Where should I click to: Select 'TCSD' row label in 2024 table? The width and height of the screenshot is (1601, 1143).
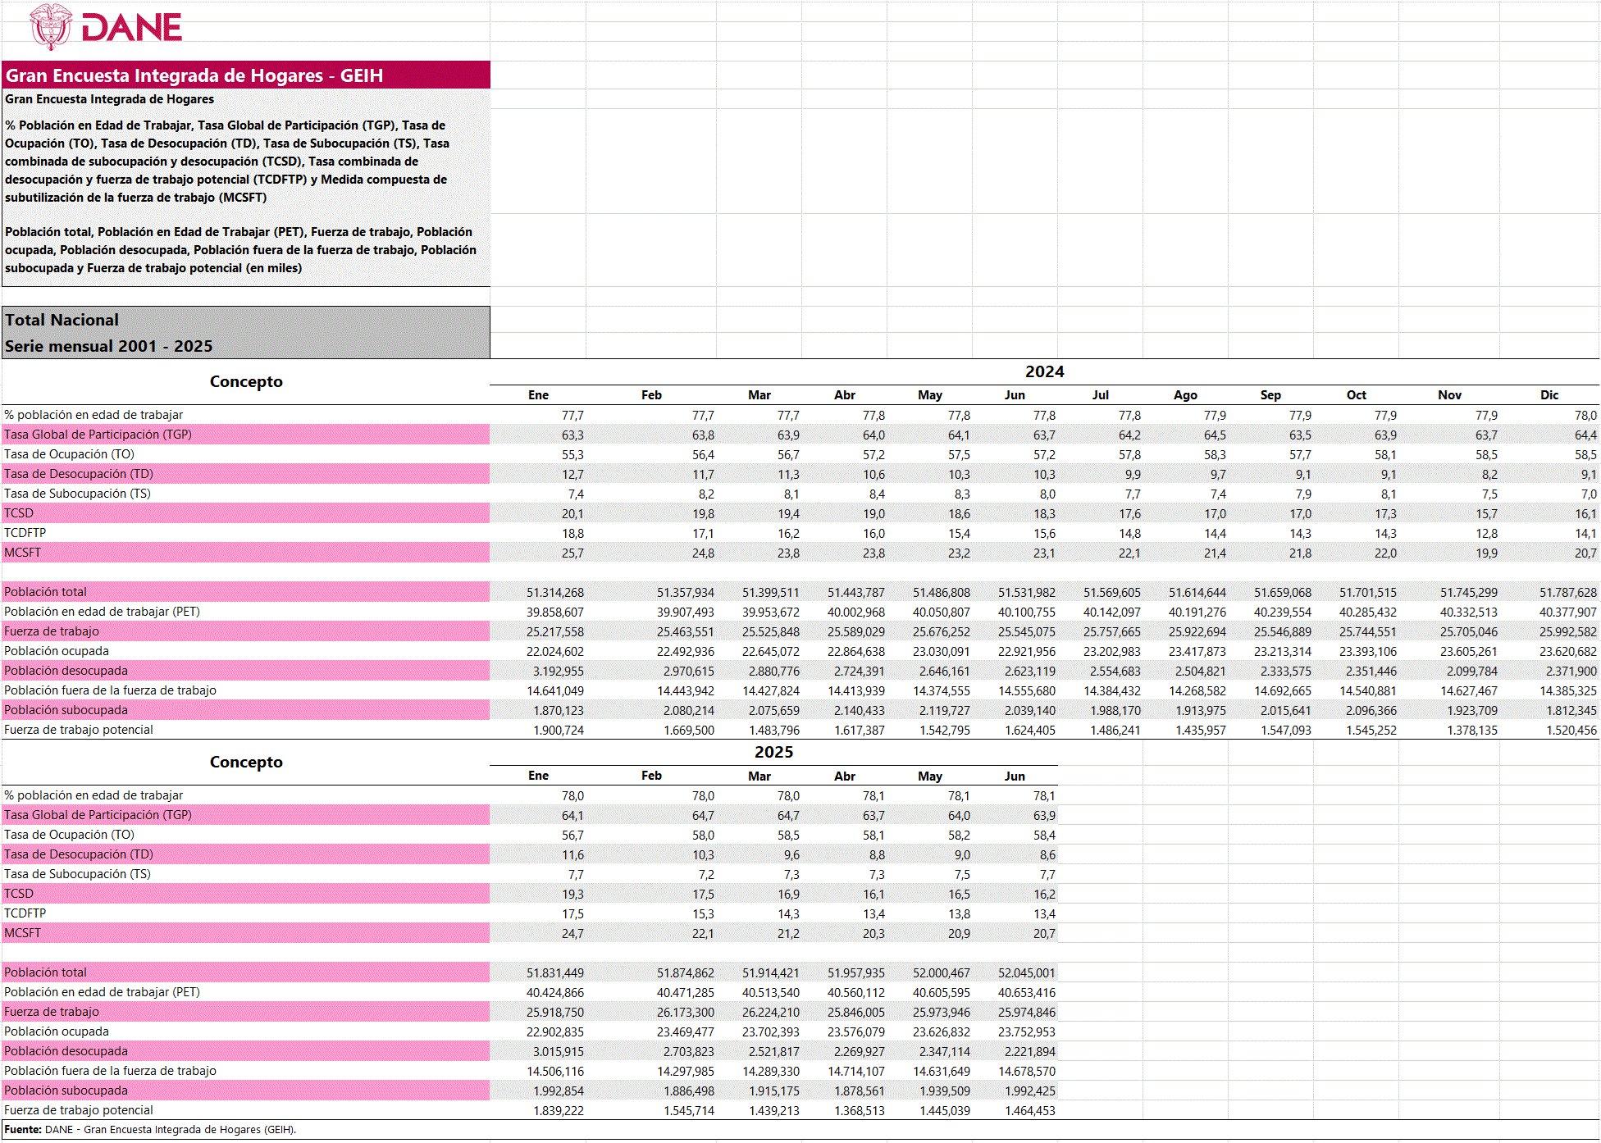click(19, 513)
